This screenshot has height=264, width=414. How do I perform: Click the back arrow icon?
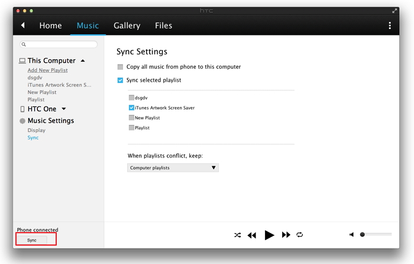[x=23, y=25]
